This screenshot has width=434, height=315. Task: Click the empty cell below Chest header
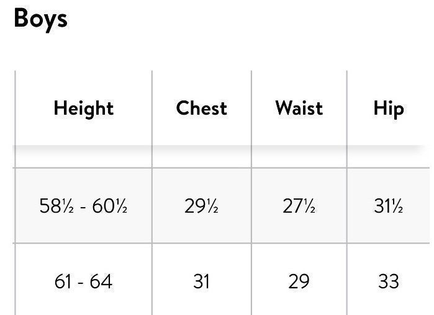tap(202, 157)
